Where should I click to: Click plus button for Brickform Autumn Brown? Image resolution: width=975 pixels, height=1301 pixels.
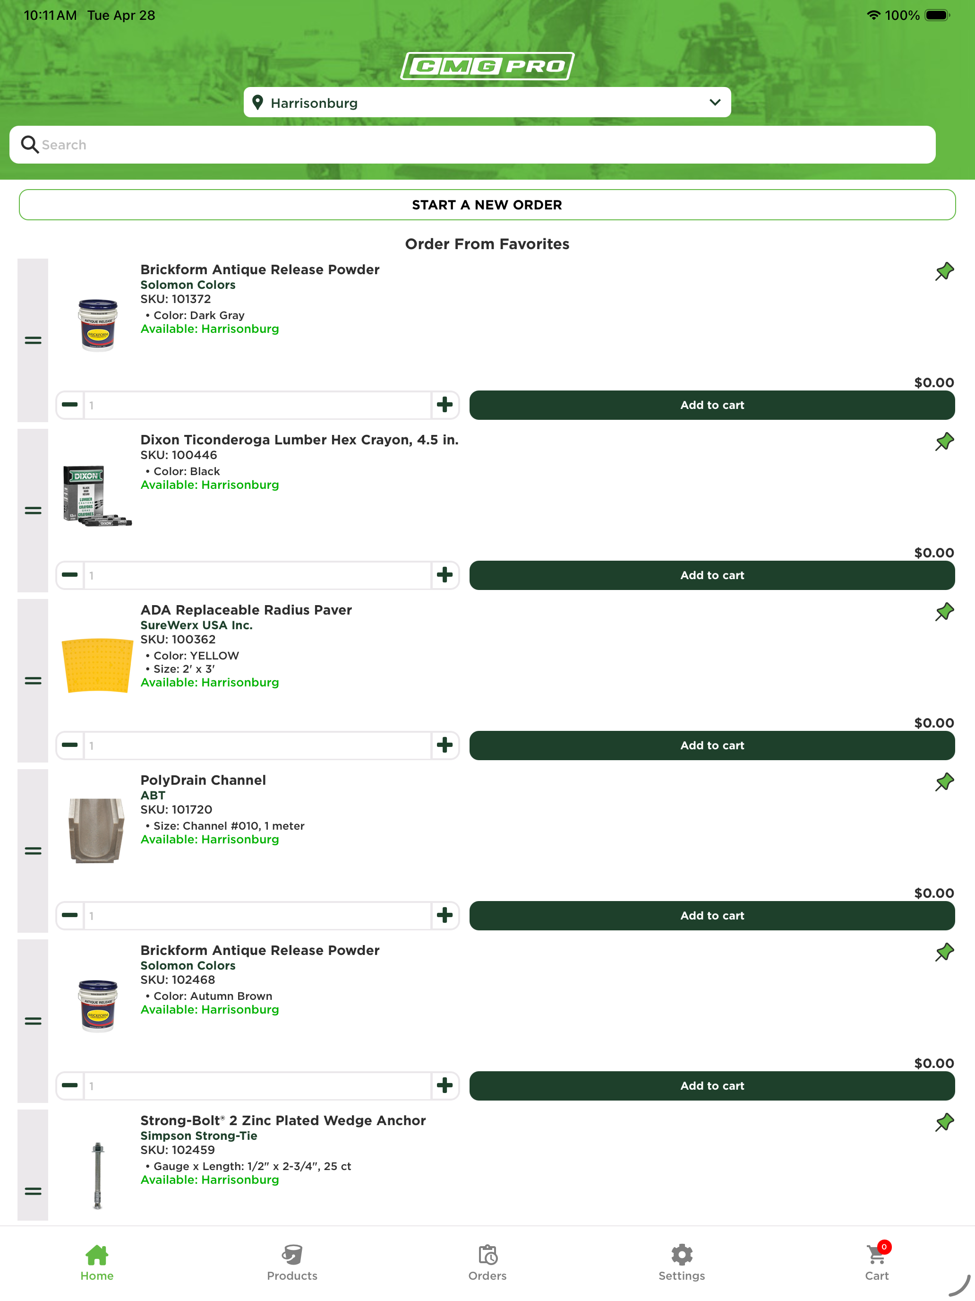[x=445, y=1086]
